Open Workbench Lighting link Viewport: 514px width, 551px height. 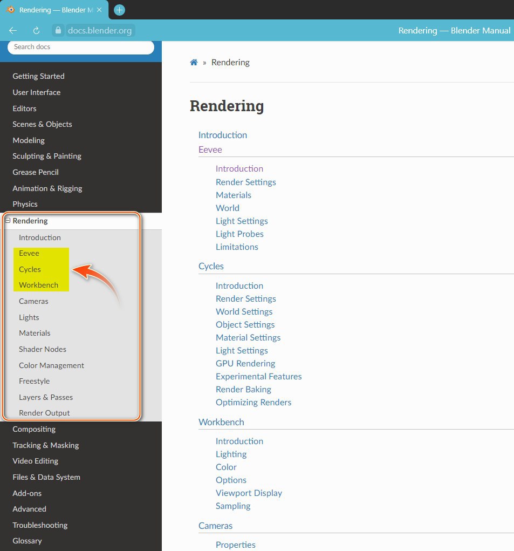231,455
